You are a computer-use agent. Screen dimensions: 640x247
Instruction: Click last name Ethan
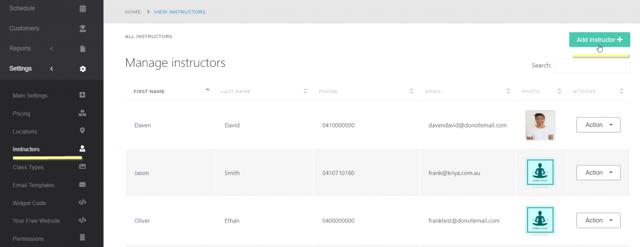(x=232, y=221)
